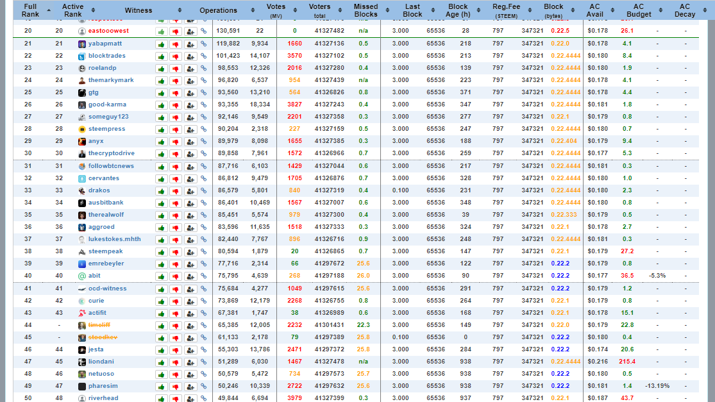Upvote the blocktrades witness with thumbs-up
Screen dimensions: 715x402
pos(160,56)
